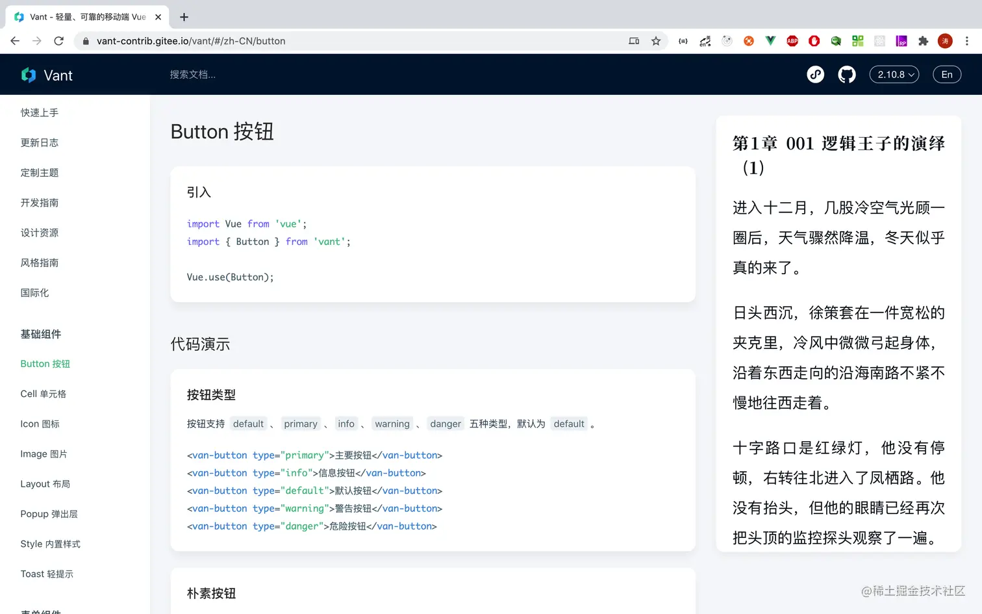Click the 'info' inline code tag

coord(346,424)
